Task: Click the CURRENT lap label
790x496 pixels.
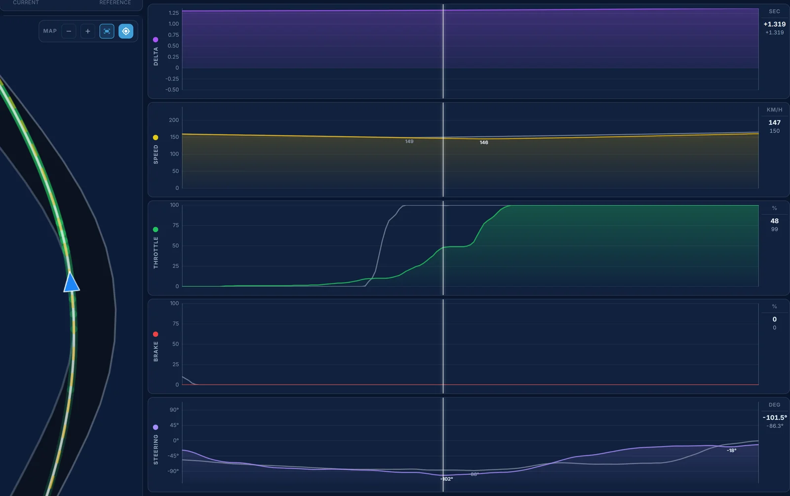Action: point(26,2)
